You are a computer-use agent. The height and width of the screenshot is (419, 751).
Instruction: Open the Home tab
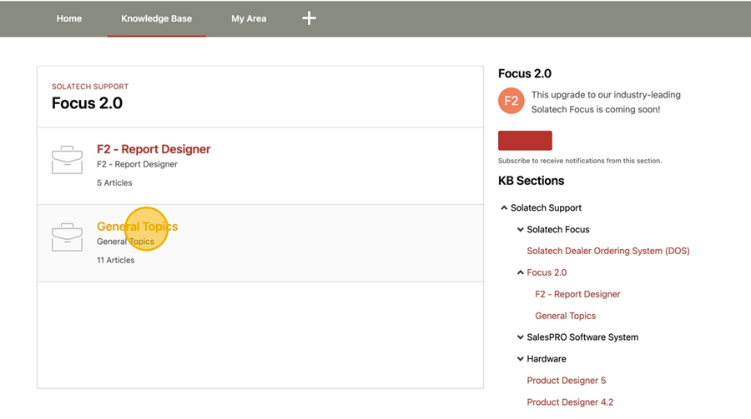pos(69,18)
